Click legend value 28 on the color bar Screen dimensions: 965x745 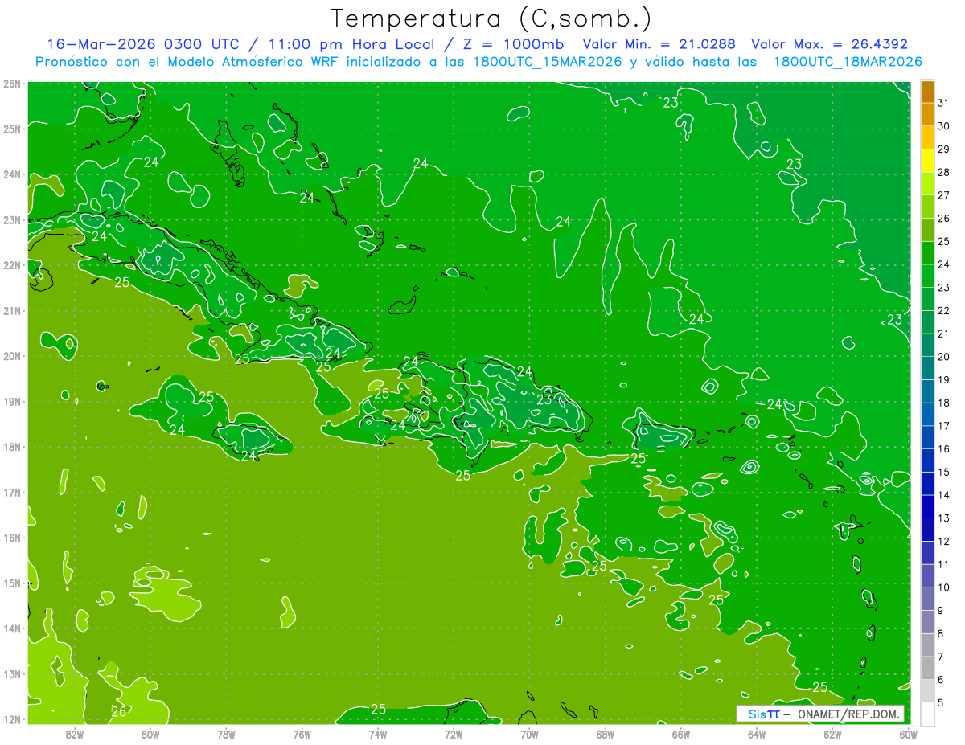(x=943, y=172)
